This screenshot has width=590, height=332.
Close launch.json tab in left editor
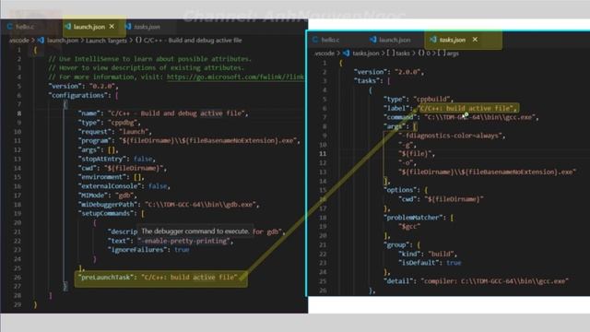pyautogui.click(x=112, y=27)
